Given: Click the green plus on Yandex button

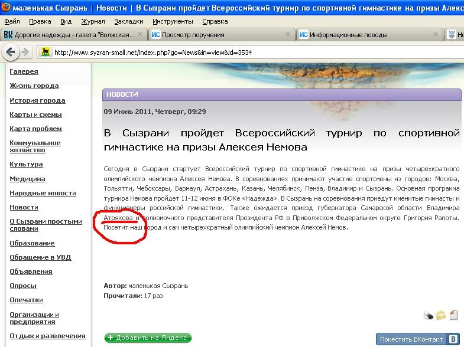Looking at the screenshot, I should [x=111, y=338].
